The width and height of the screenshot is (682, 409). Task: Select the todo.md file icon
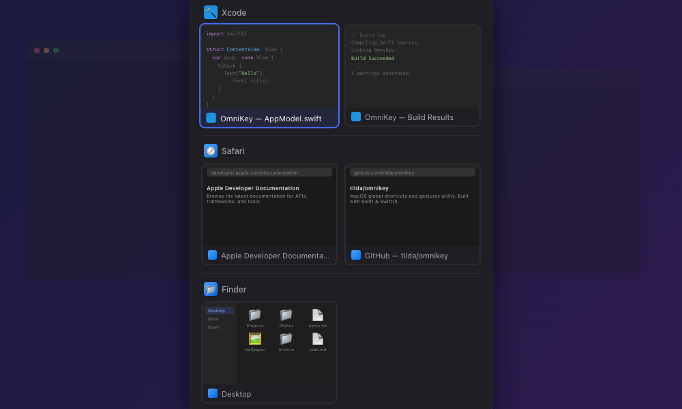tap(317, 339)
